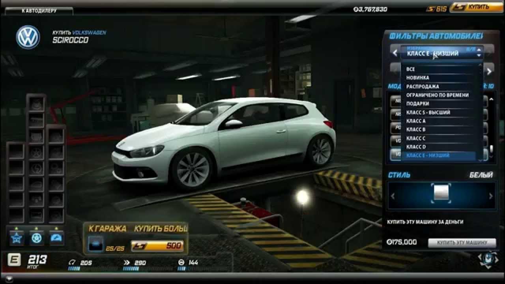The height and width of the screenshot is (284, 505).
Task: Click the turbo part slot in middle column
Action: (x=36, y=168)
